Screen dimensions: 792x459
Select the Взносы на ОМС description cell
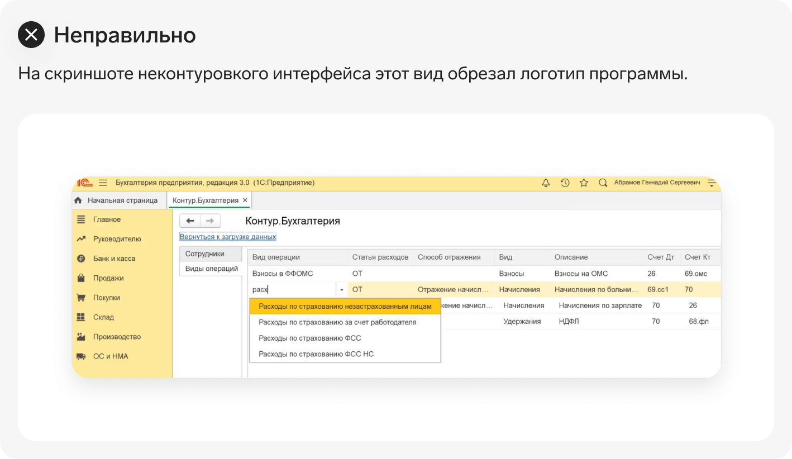tap(597, 274)
